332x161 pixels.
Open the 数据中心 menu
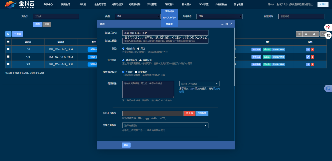(48, 4)
